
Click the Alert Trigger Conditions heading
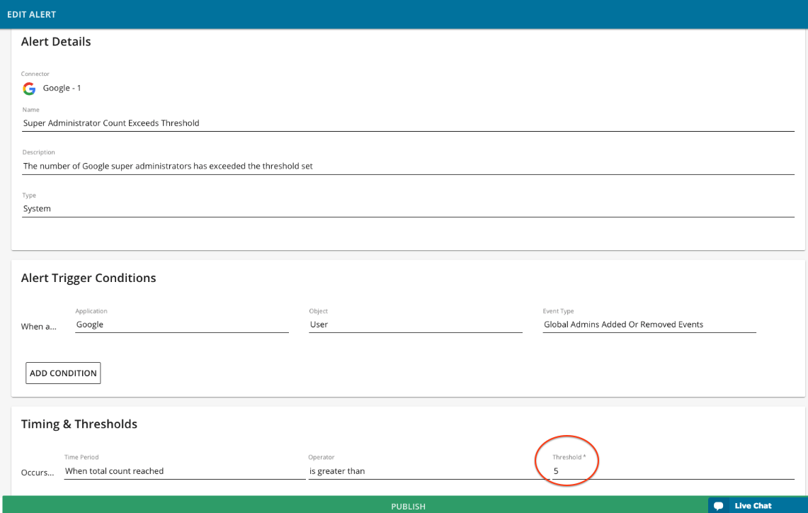(x=88, y=278)
